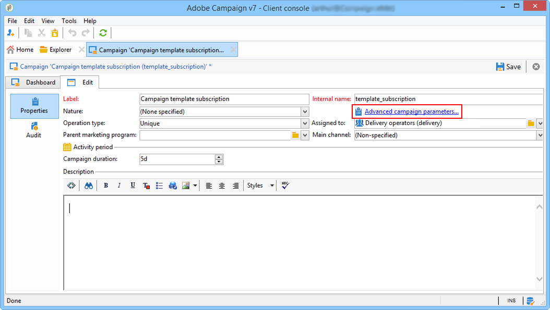Center align description text
550x310 pixels.
[222, 185]
